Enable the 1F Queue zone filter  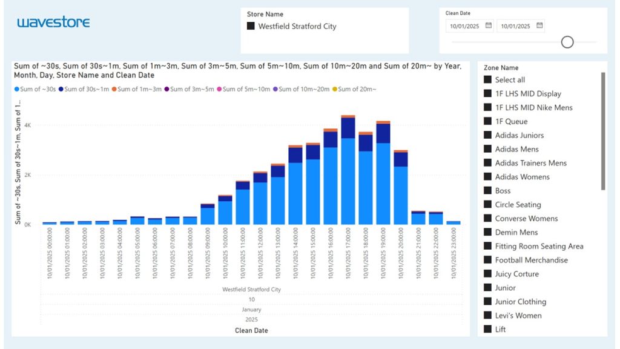pos(487,121)
